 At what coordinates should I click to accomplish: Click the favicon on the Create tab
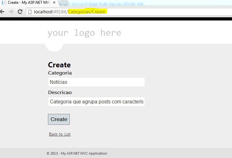tap(4, 2)
